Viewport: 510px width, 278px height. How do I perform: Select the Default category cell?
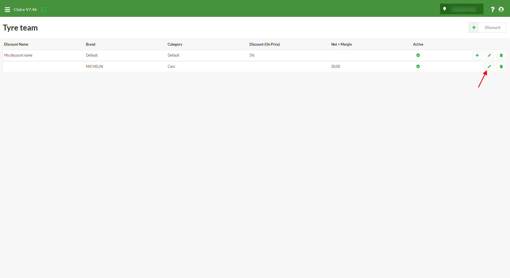[x=174, y=55]
